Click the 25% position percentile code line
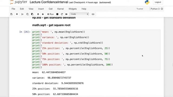The width and height of the screenshot is (173, 97). [71, 48]
